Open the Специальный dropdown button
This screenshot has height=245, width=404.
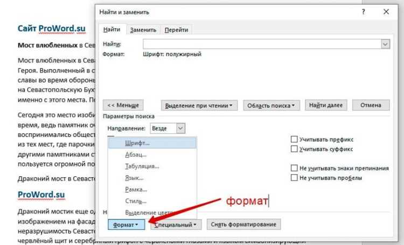[176, 225]
